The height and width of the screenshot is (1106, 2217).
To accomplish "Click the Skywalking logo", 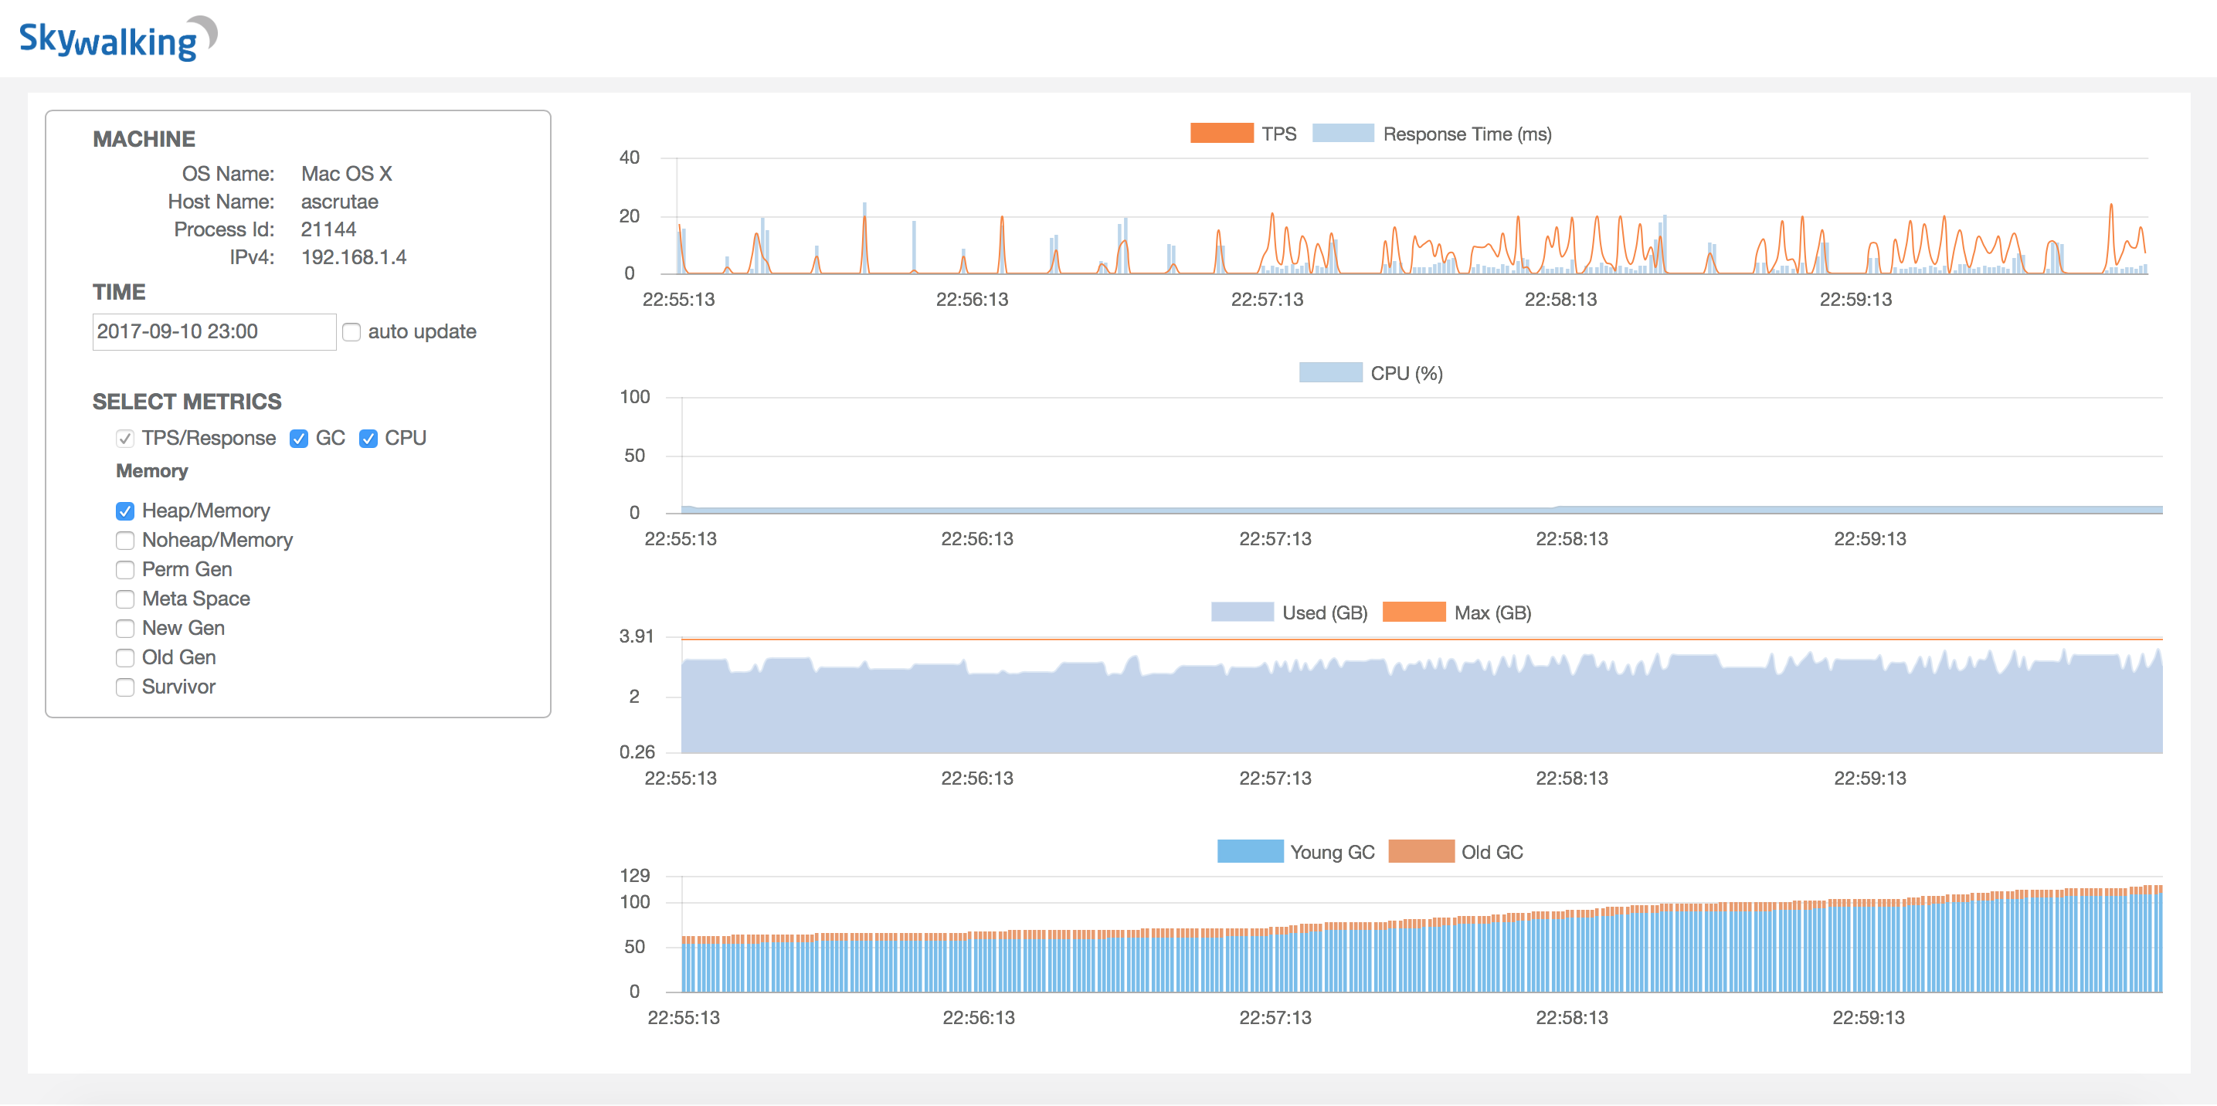I will point(118,38).
